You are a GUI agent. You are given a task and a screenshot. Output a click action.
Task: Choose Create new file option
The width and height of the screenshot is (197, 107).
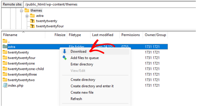pyautogui.click(x=95, y=92)
